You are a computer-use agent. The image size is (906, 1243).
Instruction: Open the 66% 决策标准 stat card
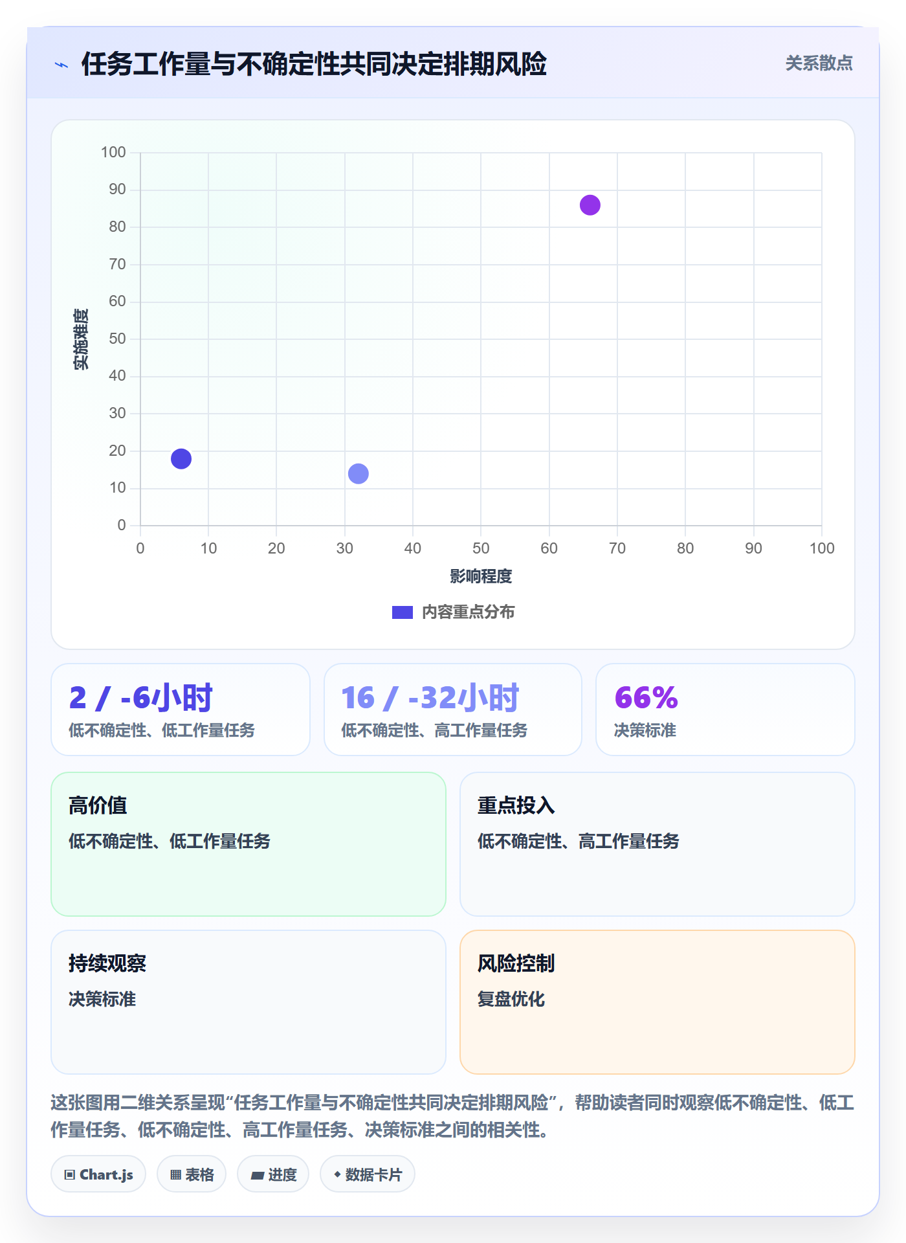click(725, 710)
